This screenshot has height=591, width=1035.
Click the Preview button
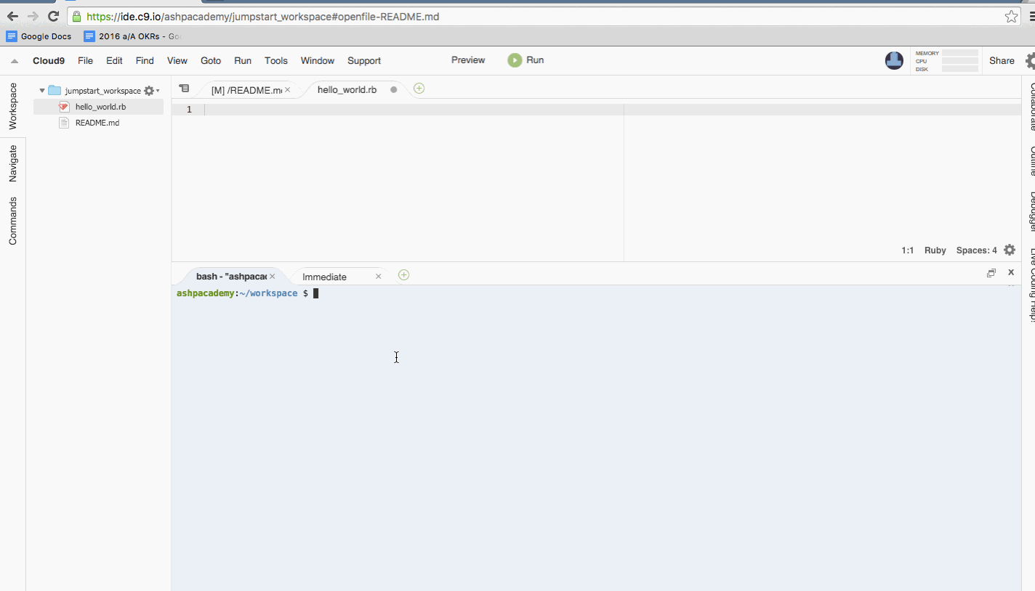[467, 60]
